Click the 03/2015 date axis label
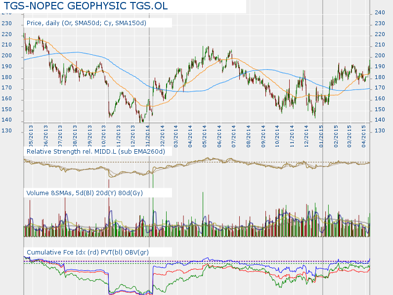Image resolution: width=393 pixels, height=295 pixels. click(349, 136)
